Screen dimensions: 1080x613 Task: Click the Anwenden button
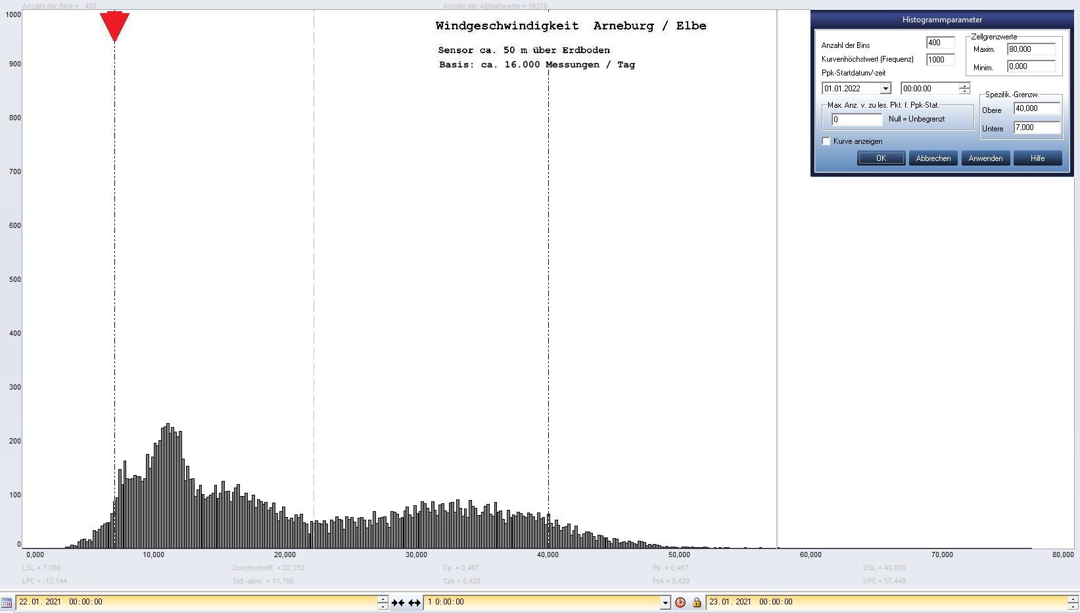pyautogui.click(x=985, y=158)
